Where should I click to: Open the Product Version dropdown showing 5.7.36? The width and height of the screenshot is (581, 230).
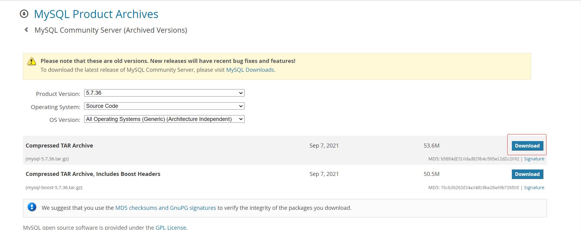pyautogui.click(x=164, y=93)
